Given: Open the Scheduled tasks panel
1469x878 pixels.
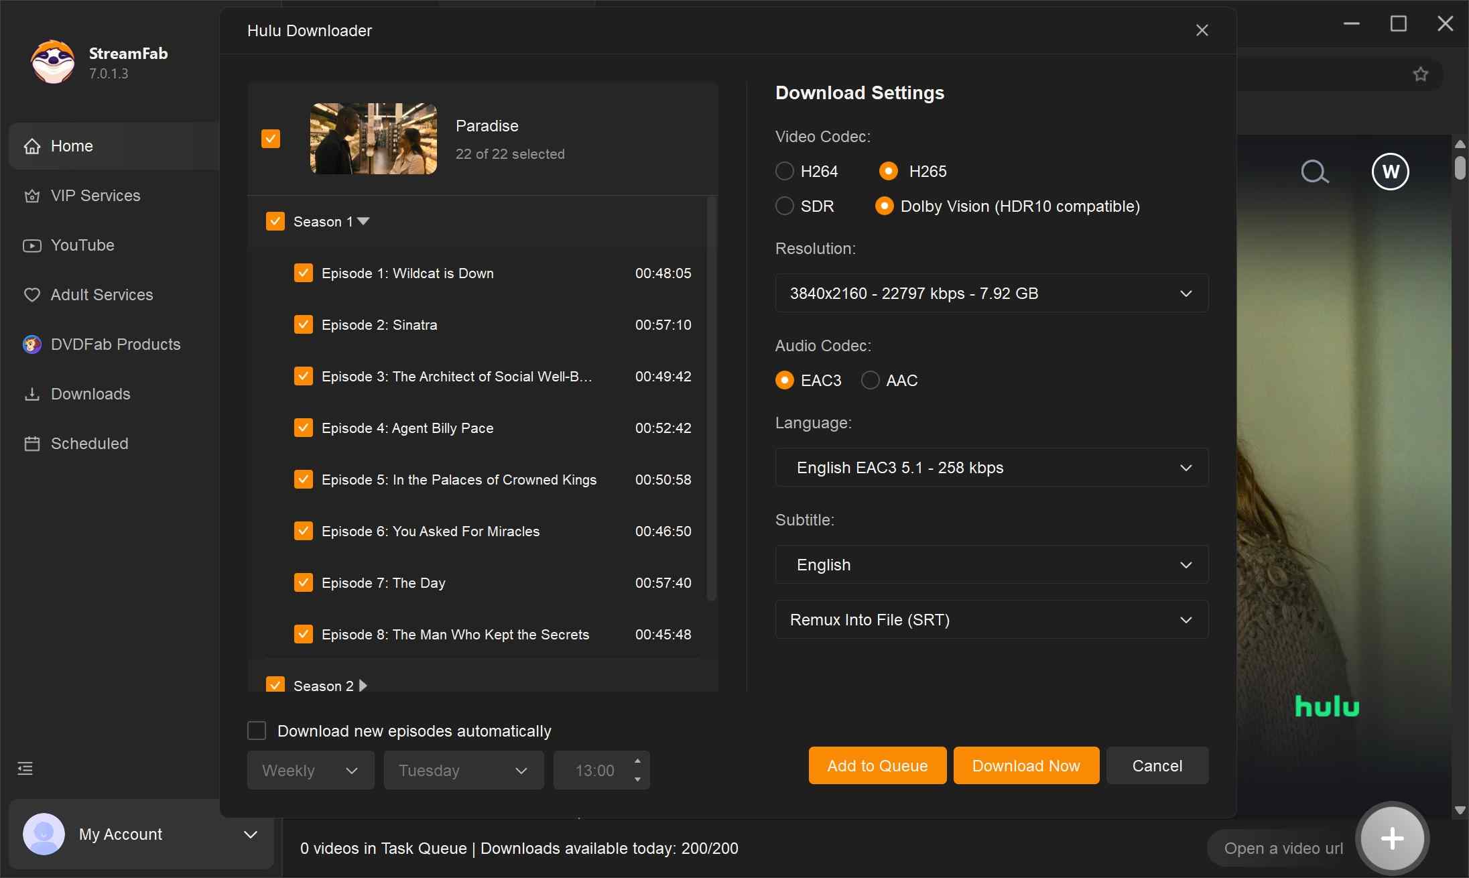Looking at the screenshot, I should [88, 444].
